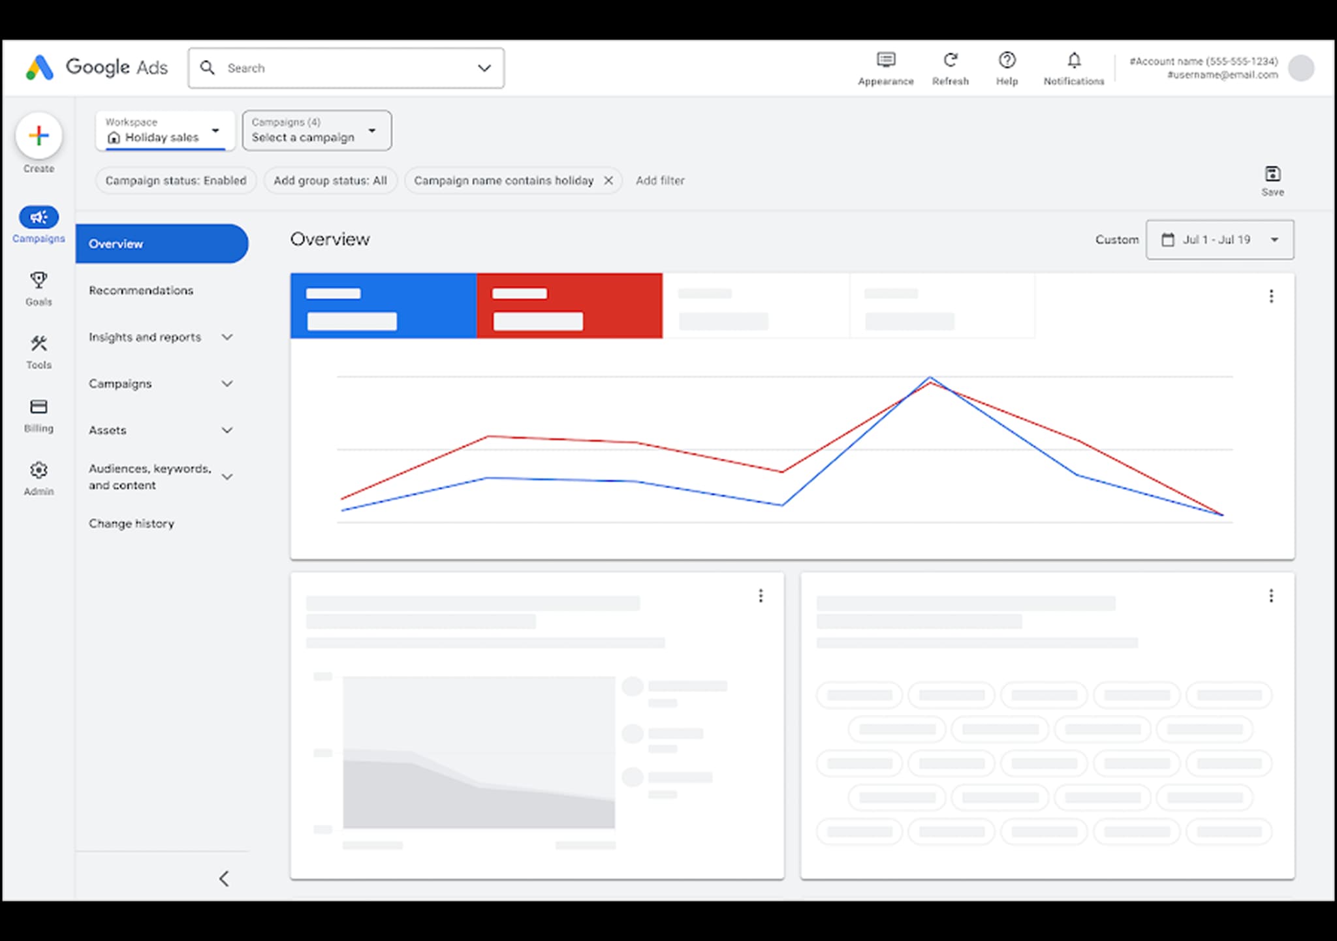This screenshot has width=1337, height=941.
Task: Open the Workspace Holiday sales dropdown
Action: (x=165, y=131)
